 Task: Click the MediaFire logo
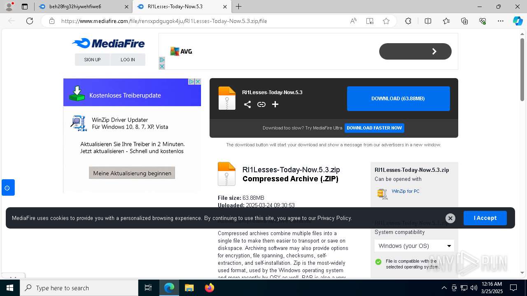point(108,43)
